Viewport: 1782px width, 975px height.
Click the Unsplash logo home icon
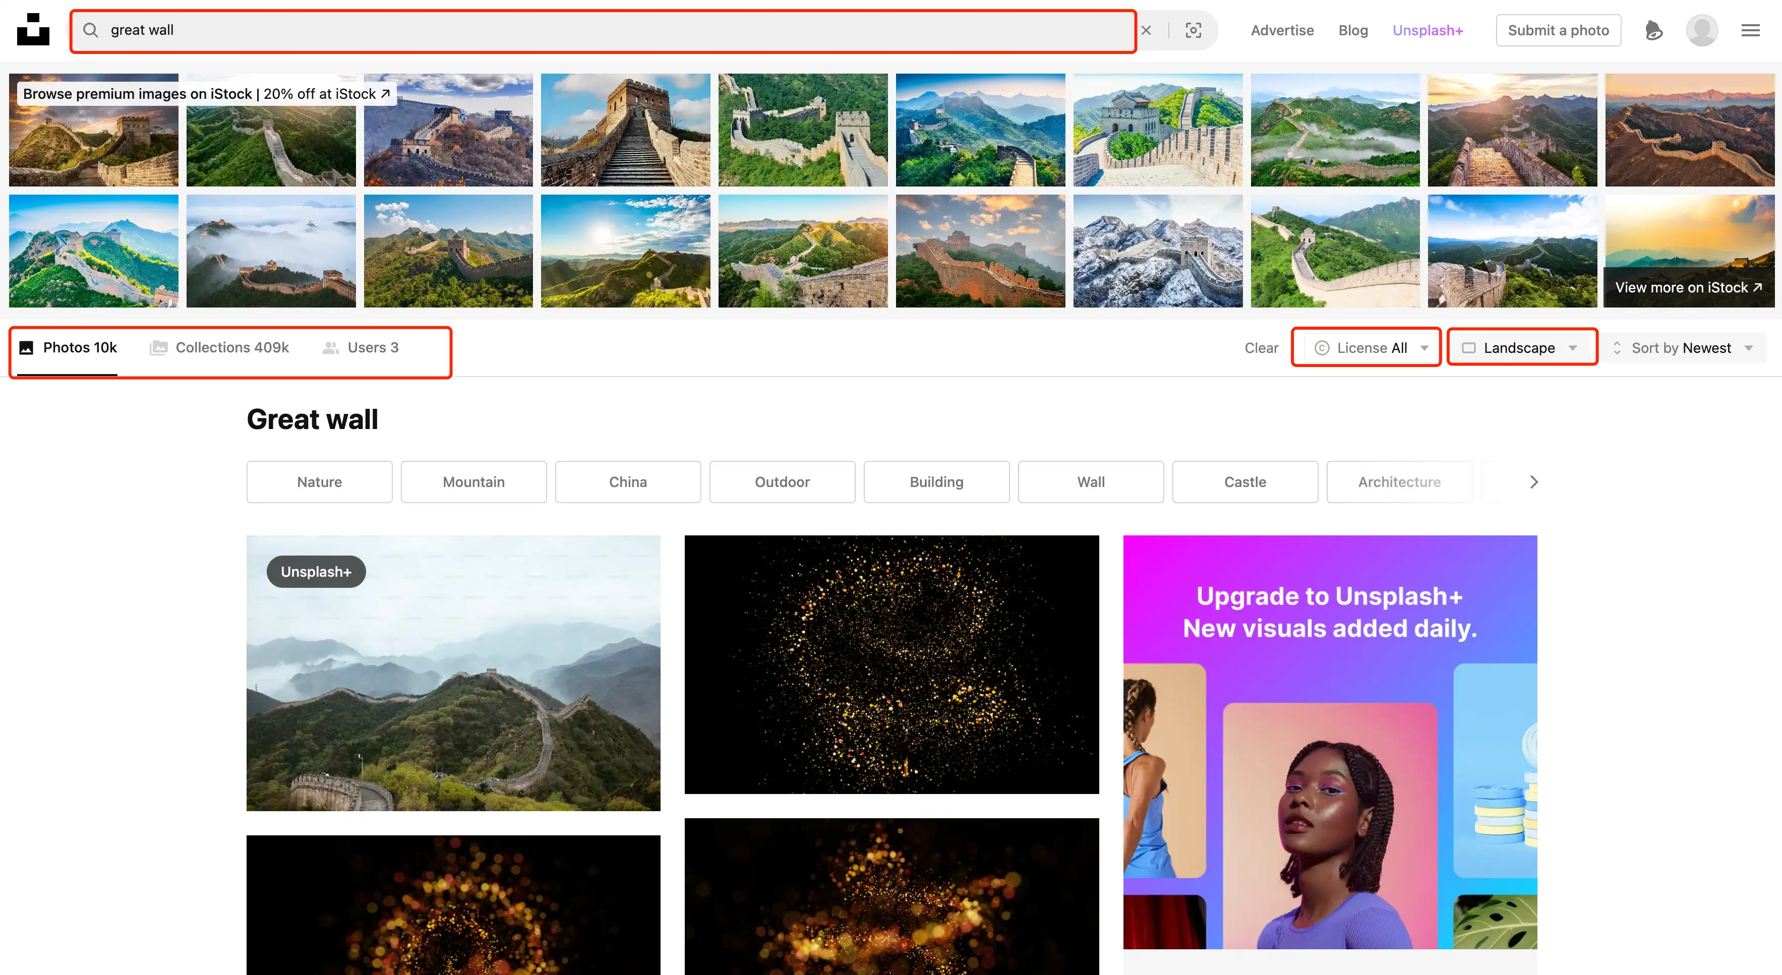33,30
